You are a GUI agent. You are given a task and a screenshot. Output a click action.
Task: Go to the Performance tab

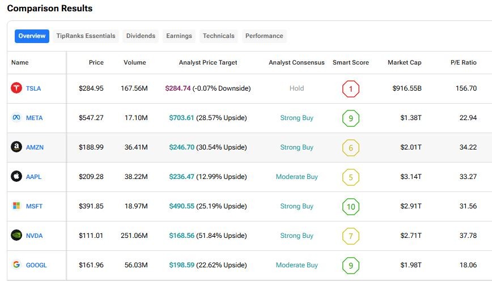pyautogui.click(x=264, y=36)
